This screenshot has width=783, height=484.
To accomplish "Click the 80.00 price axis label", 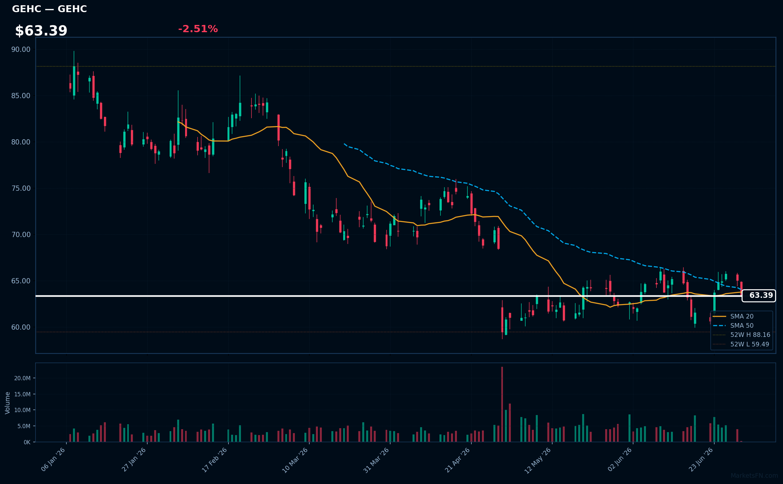I will (21, 142).
